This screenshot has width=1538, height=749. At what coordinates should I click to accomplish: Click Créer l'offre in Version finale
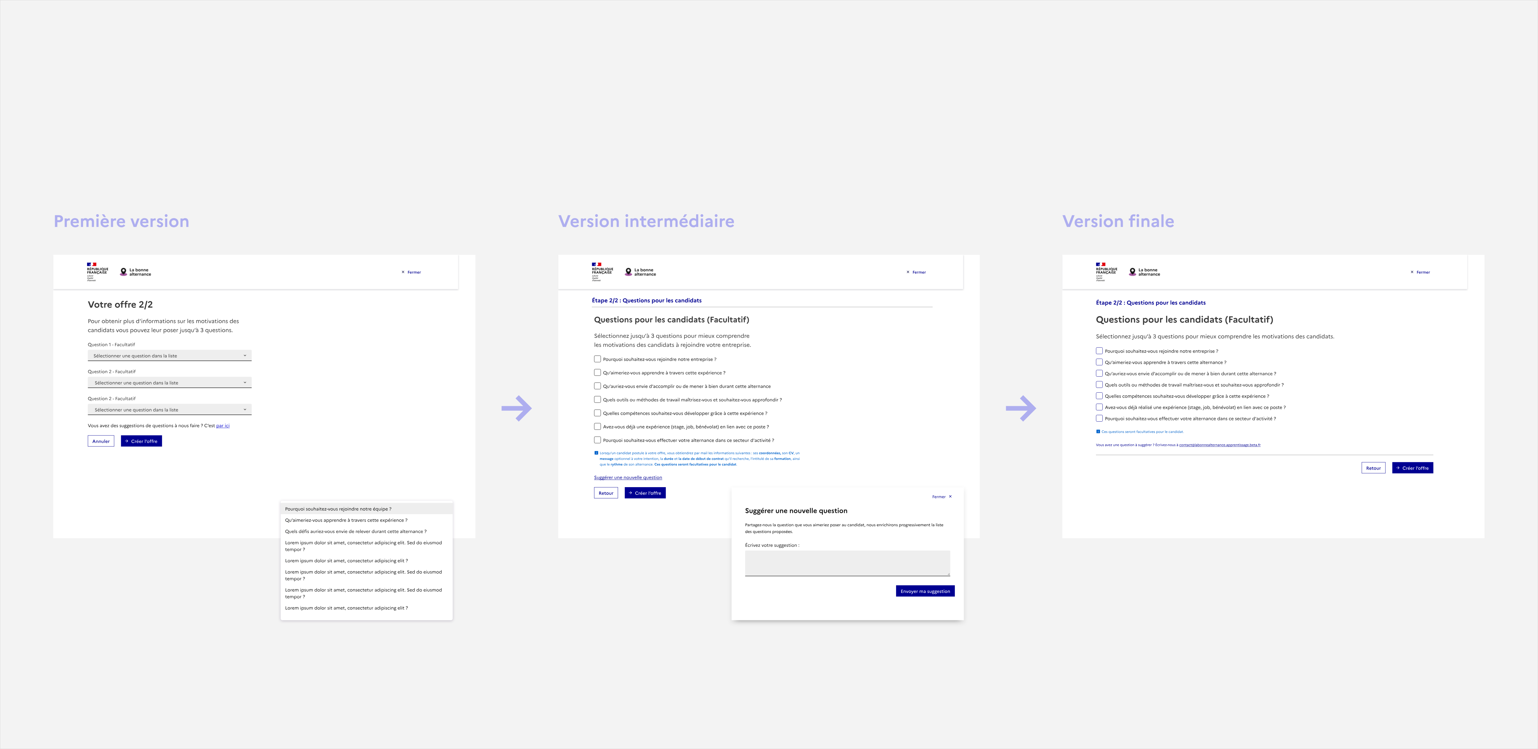click(1412, 468)
